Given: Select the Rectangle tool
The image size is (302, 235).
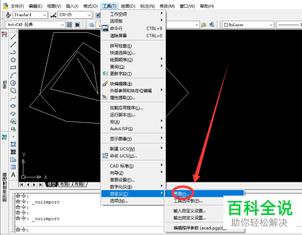Looking at the screenshot, I should click(x=13, y=68).
